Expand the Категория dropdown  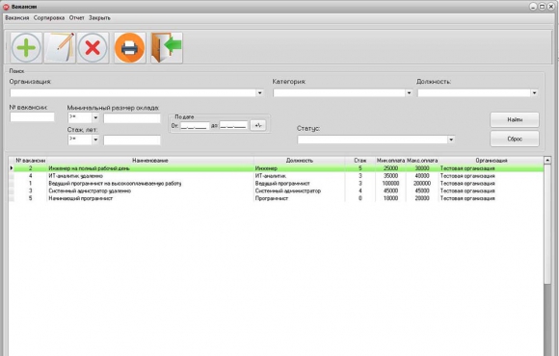click(x=409, y=93)
